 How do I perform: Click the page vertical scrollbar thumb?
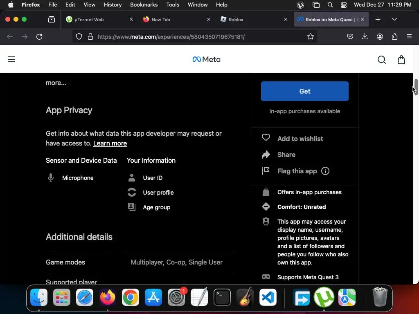(x=416, y=87)
